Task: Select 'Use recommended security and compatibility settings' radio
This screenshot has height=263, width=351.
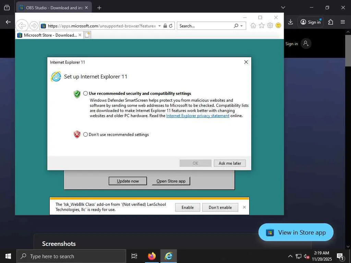Action: pos(85,93)
